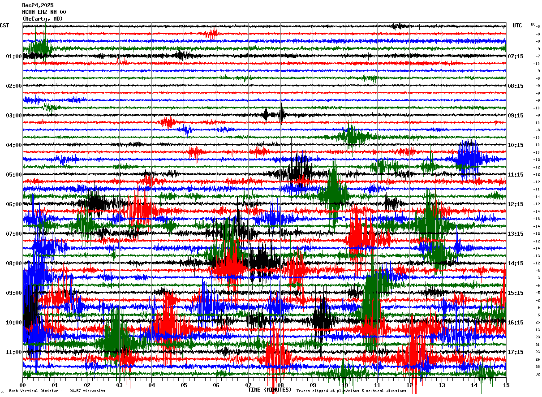Select the 01:00 CST time label

pyautogui.click(x=14, y=56)
